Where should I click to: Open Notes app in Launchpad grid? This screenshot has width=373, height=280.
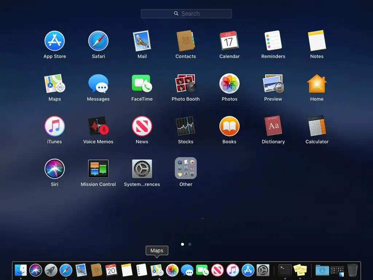(x=317, y=40)
